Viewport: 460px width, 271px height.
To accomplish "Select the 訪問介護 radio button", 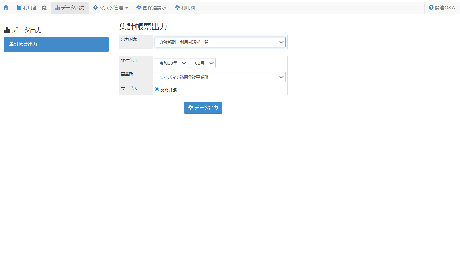I will tap(157, 89).
